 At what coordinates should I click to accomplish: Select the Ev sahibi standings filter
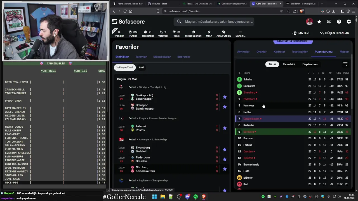(x=289, y=64)
